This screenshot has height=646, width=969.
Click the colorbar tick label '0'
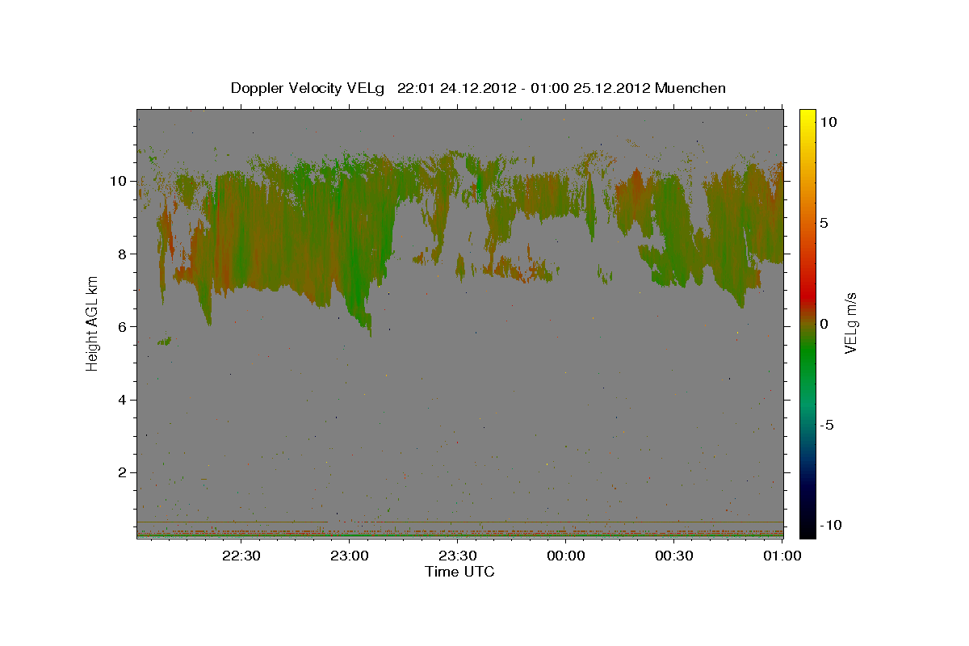(824, 324)
